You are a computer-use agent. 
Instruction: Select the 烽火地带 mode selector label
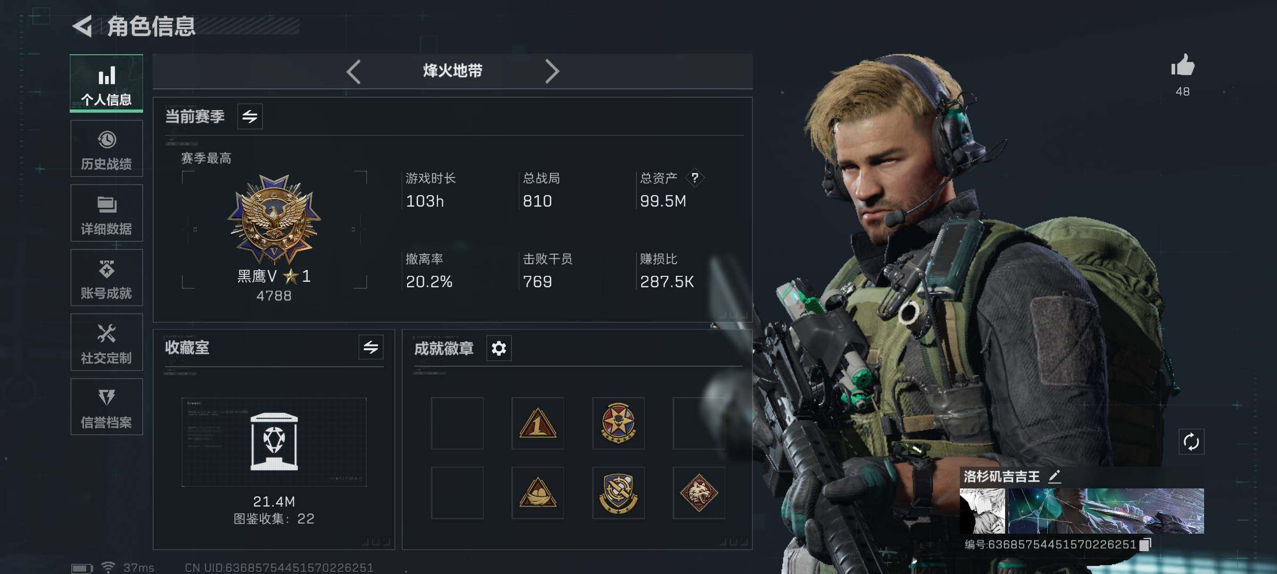[x=452, y=71]
